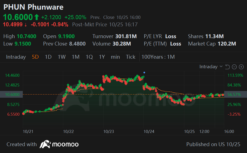Click the -0.94% post-market change
The image size is (247, 153).
(x=60, y=25)
